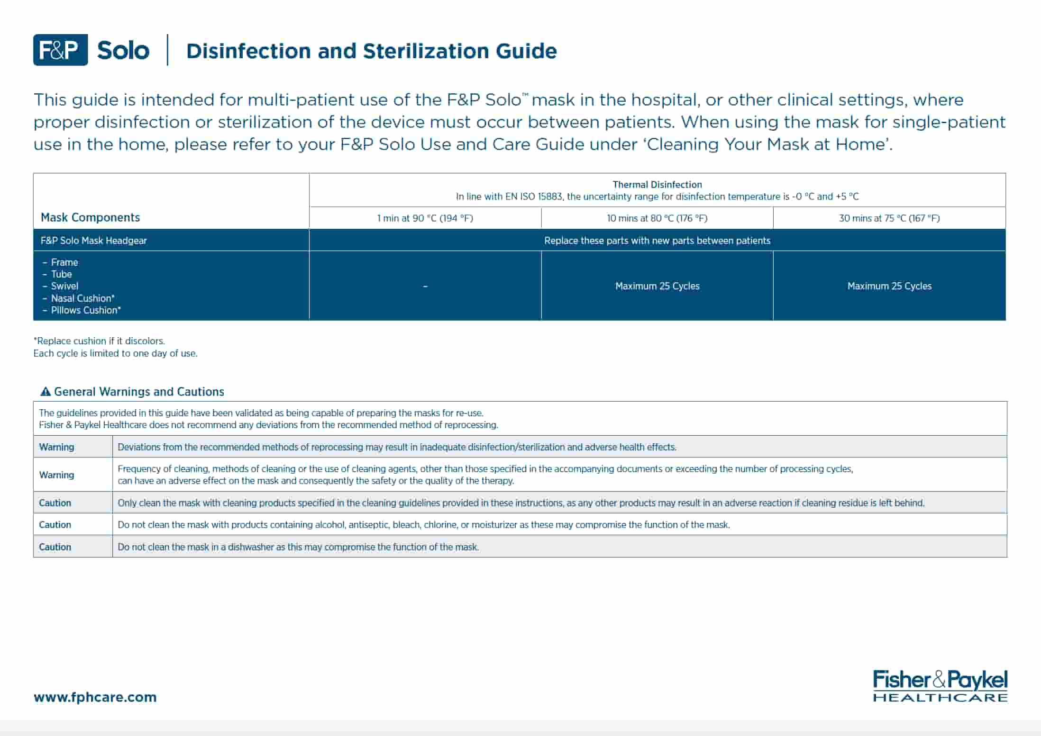Screen dimensions: 1041x736
Task: Click the dishwasher caution text
Action: point(298,547)
